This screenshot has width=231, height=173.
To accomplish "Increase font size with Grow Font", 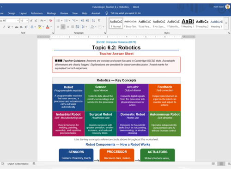I will coord(31,21).
